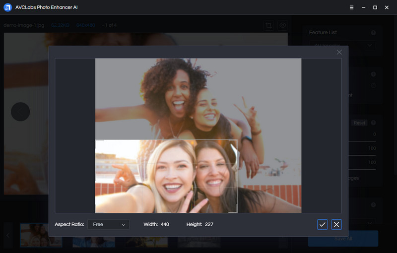397x253 pixels.
Task: Click the '1 of 4' image counter
Action: point(111,25)
